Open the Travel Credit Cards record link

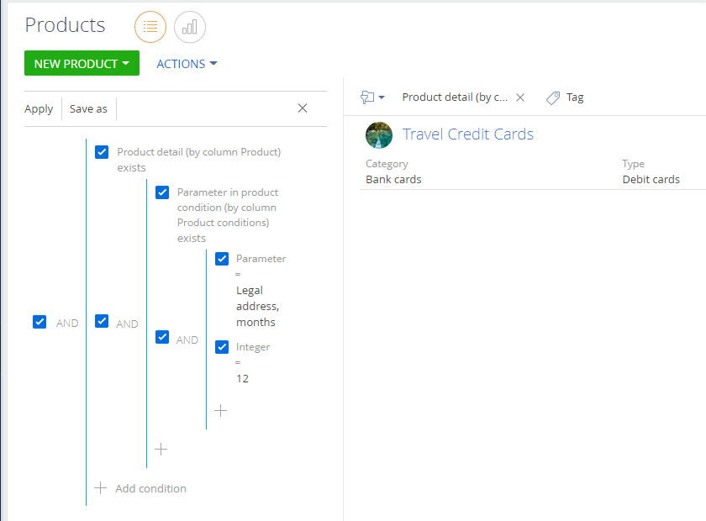(468, 134)
